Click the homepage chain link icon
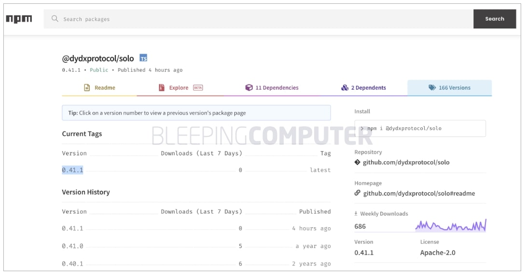This screenshot has width=524, height=274. click(358, 193)
